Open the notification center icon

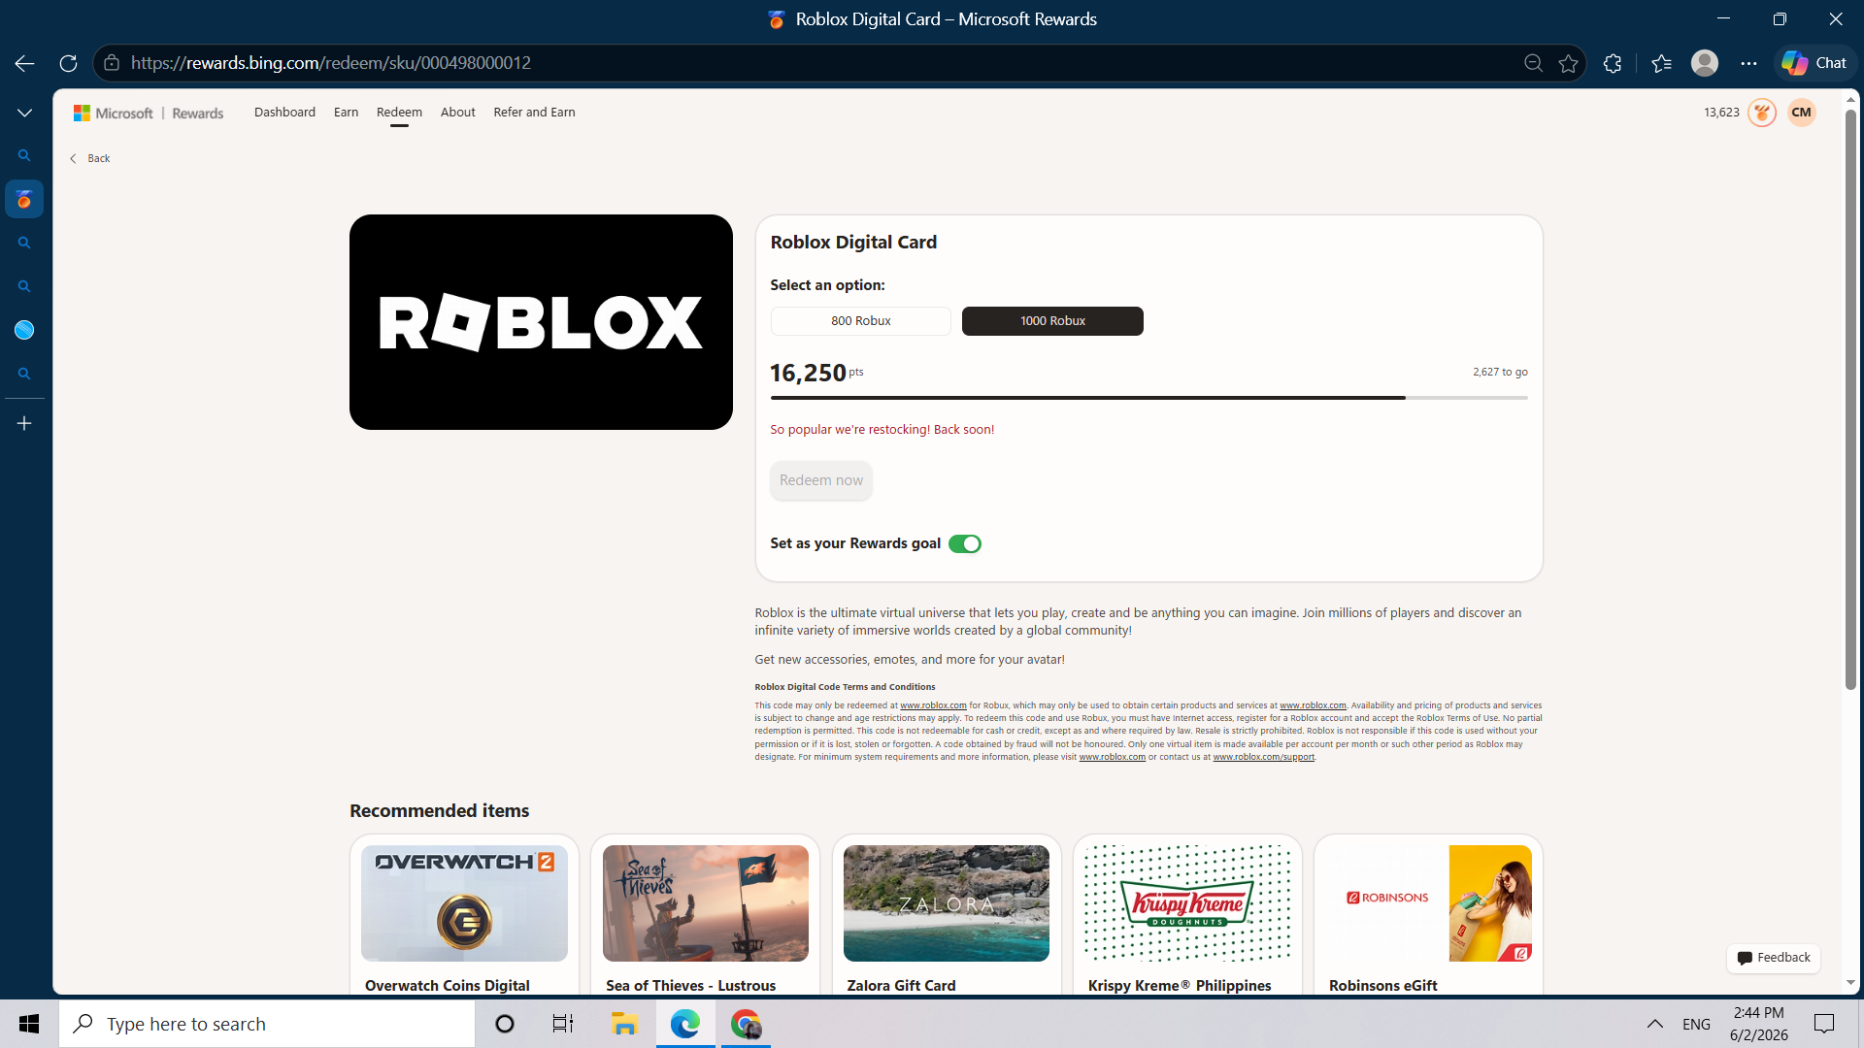[1824, 1024]
